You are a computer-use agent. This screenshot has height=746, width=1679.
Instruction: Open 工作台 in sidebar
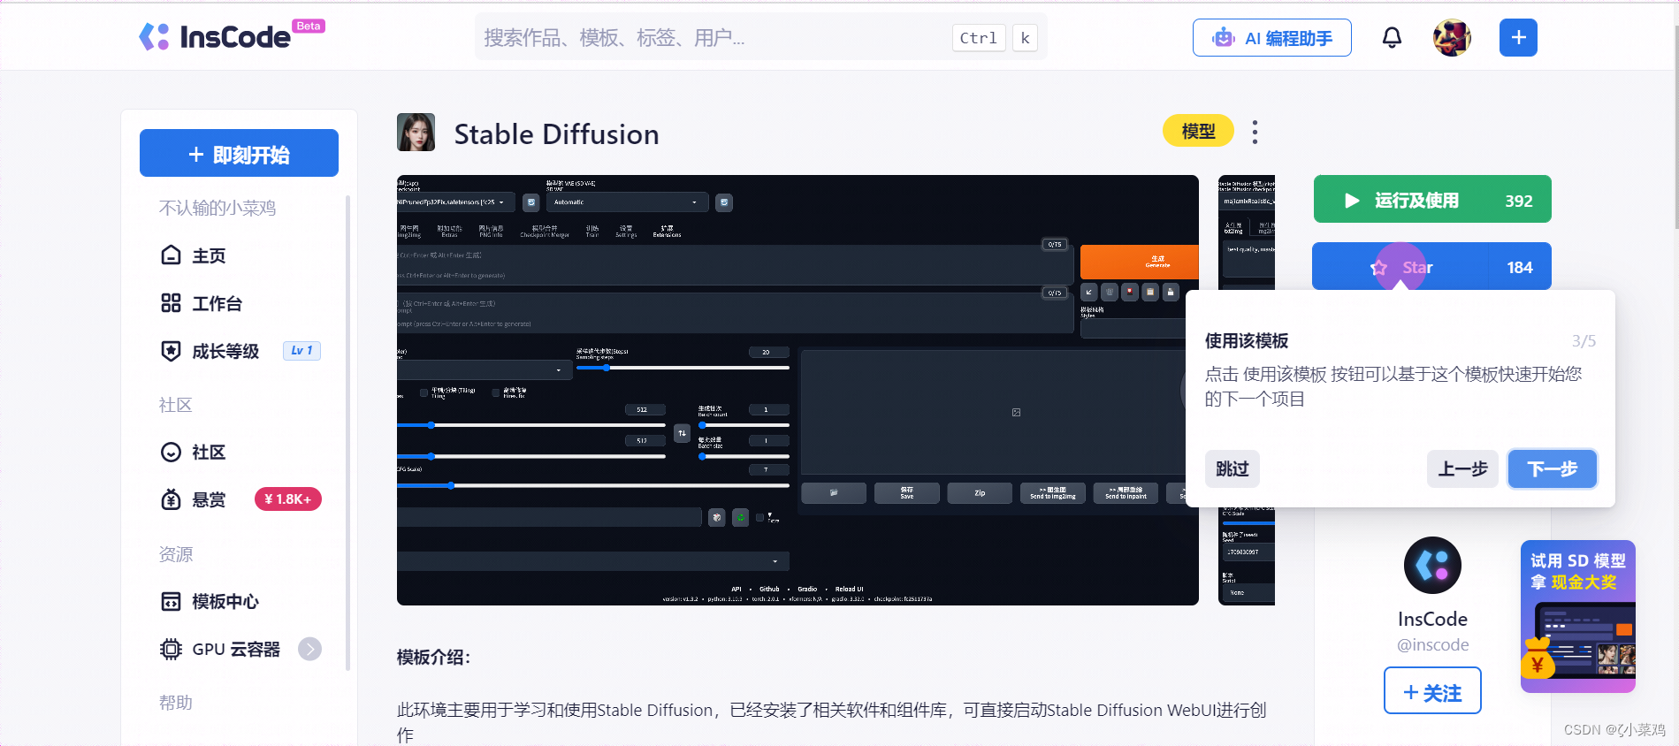pyautogui.click(x=217, y=303)
